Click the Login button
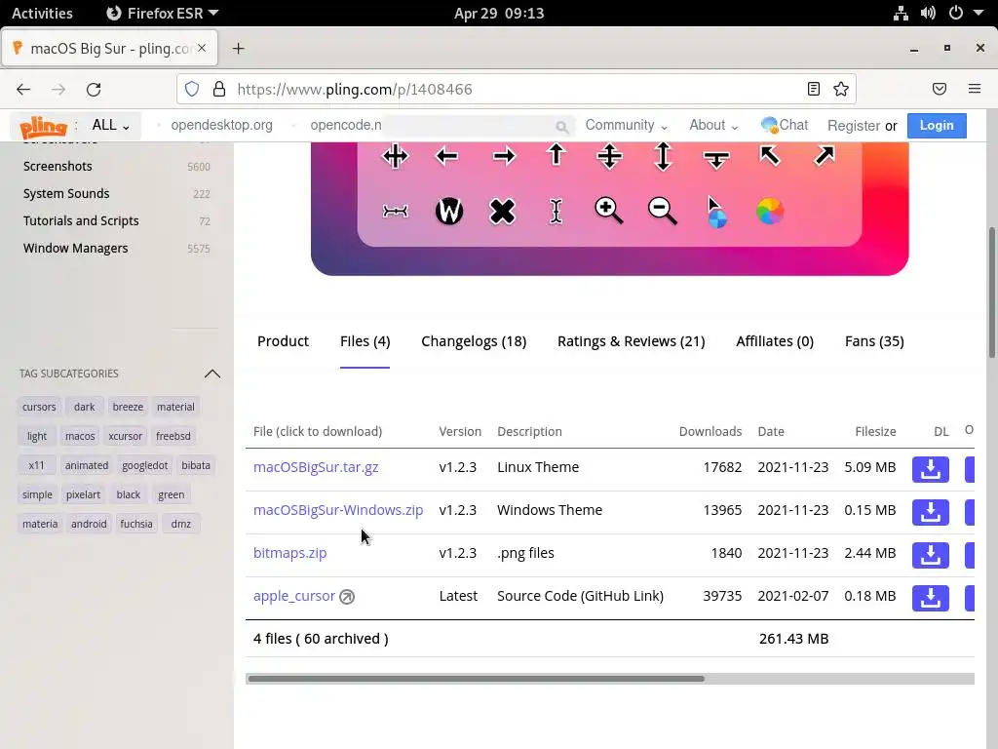 [937, 126]
